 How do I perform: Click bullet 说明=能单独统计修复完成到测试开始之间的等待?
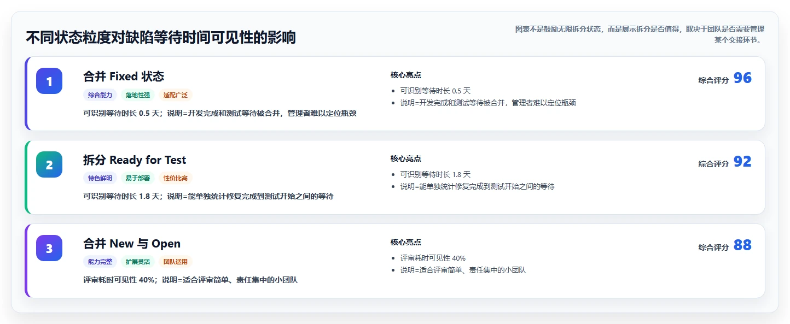click(x=478, y=186)
